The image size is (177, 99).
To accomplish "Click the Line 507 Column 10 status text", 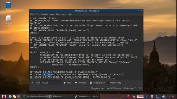I will pos(121,88).
